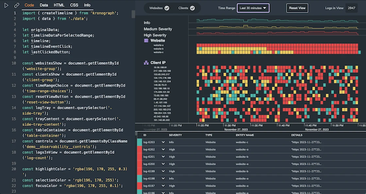Click the 11:25 PM timeline tick
Image resolution: width=366 pixels, height=194 pixels.
coord(203,125)
